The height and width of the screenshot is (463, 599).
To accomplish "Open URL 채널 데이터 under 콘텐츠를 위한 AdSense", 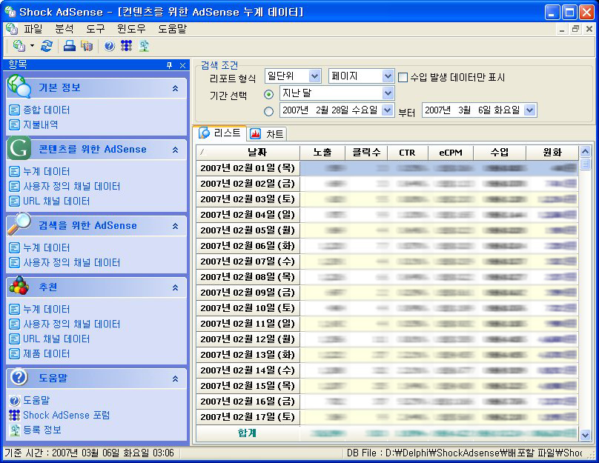I will tap(56, 201).
